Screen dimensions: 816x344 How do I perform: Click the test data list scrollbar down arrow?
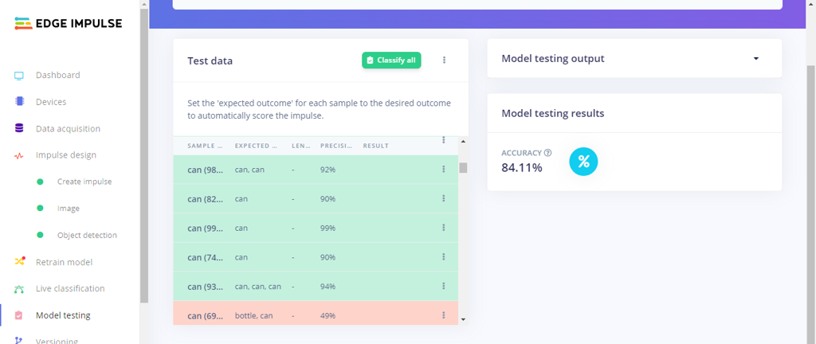pos(463,319)
